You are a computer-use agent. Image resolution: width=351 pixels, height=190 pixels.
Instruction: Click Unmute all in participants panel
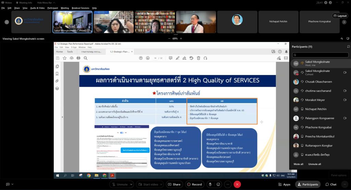314,164
